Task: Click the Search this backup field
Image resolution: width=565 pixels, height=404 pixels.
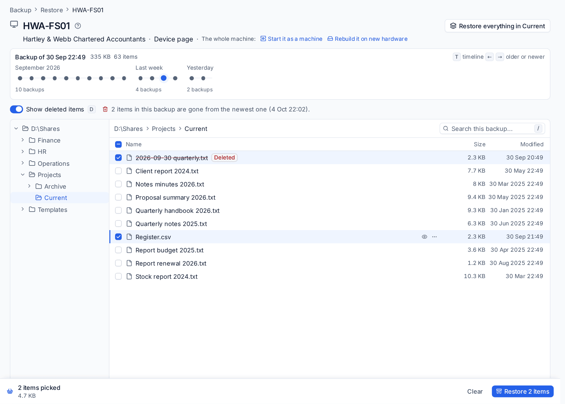Action: (492, 128)
